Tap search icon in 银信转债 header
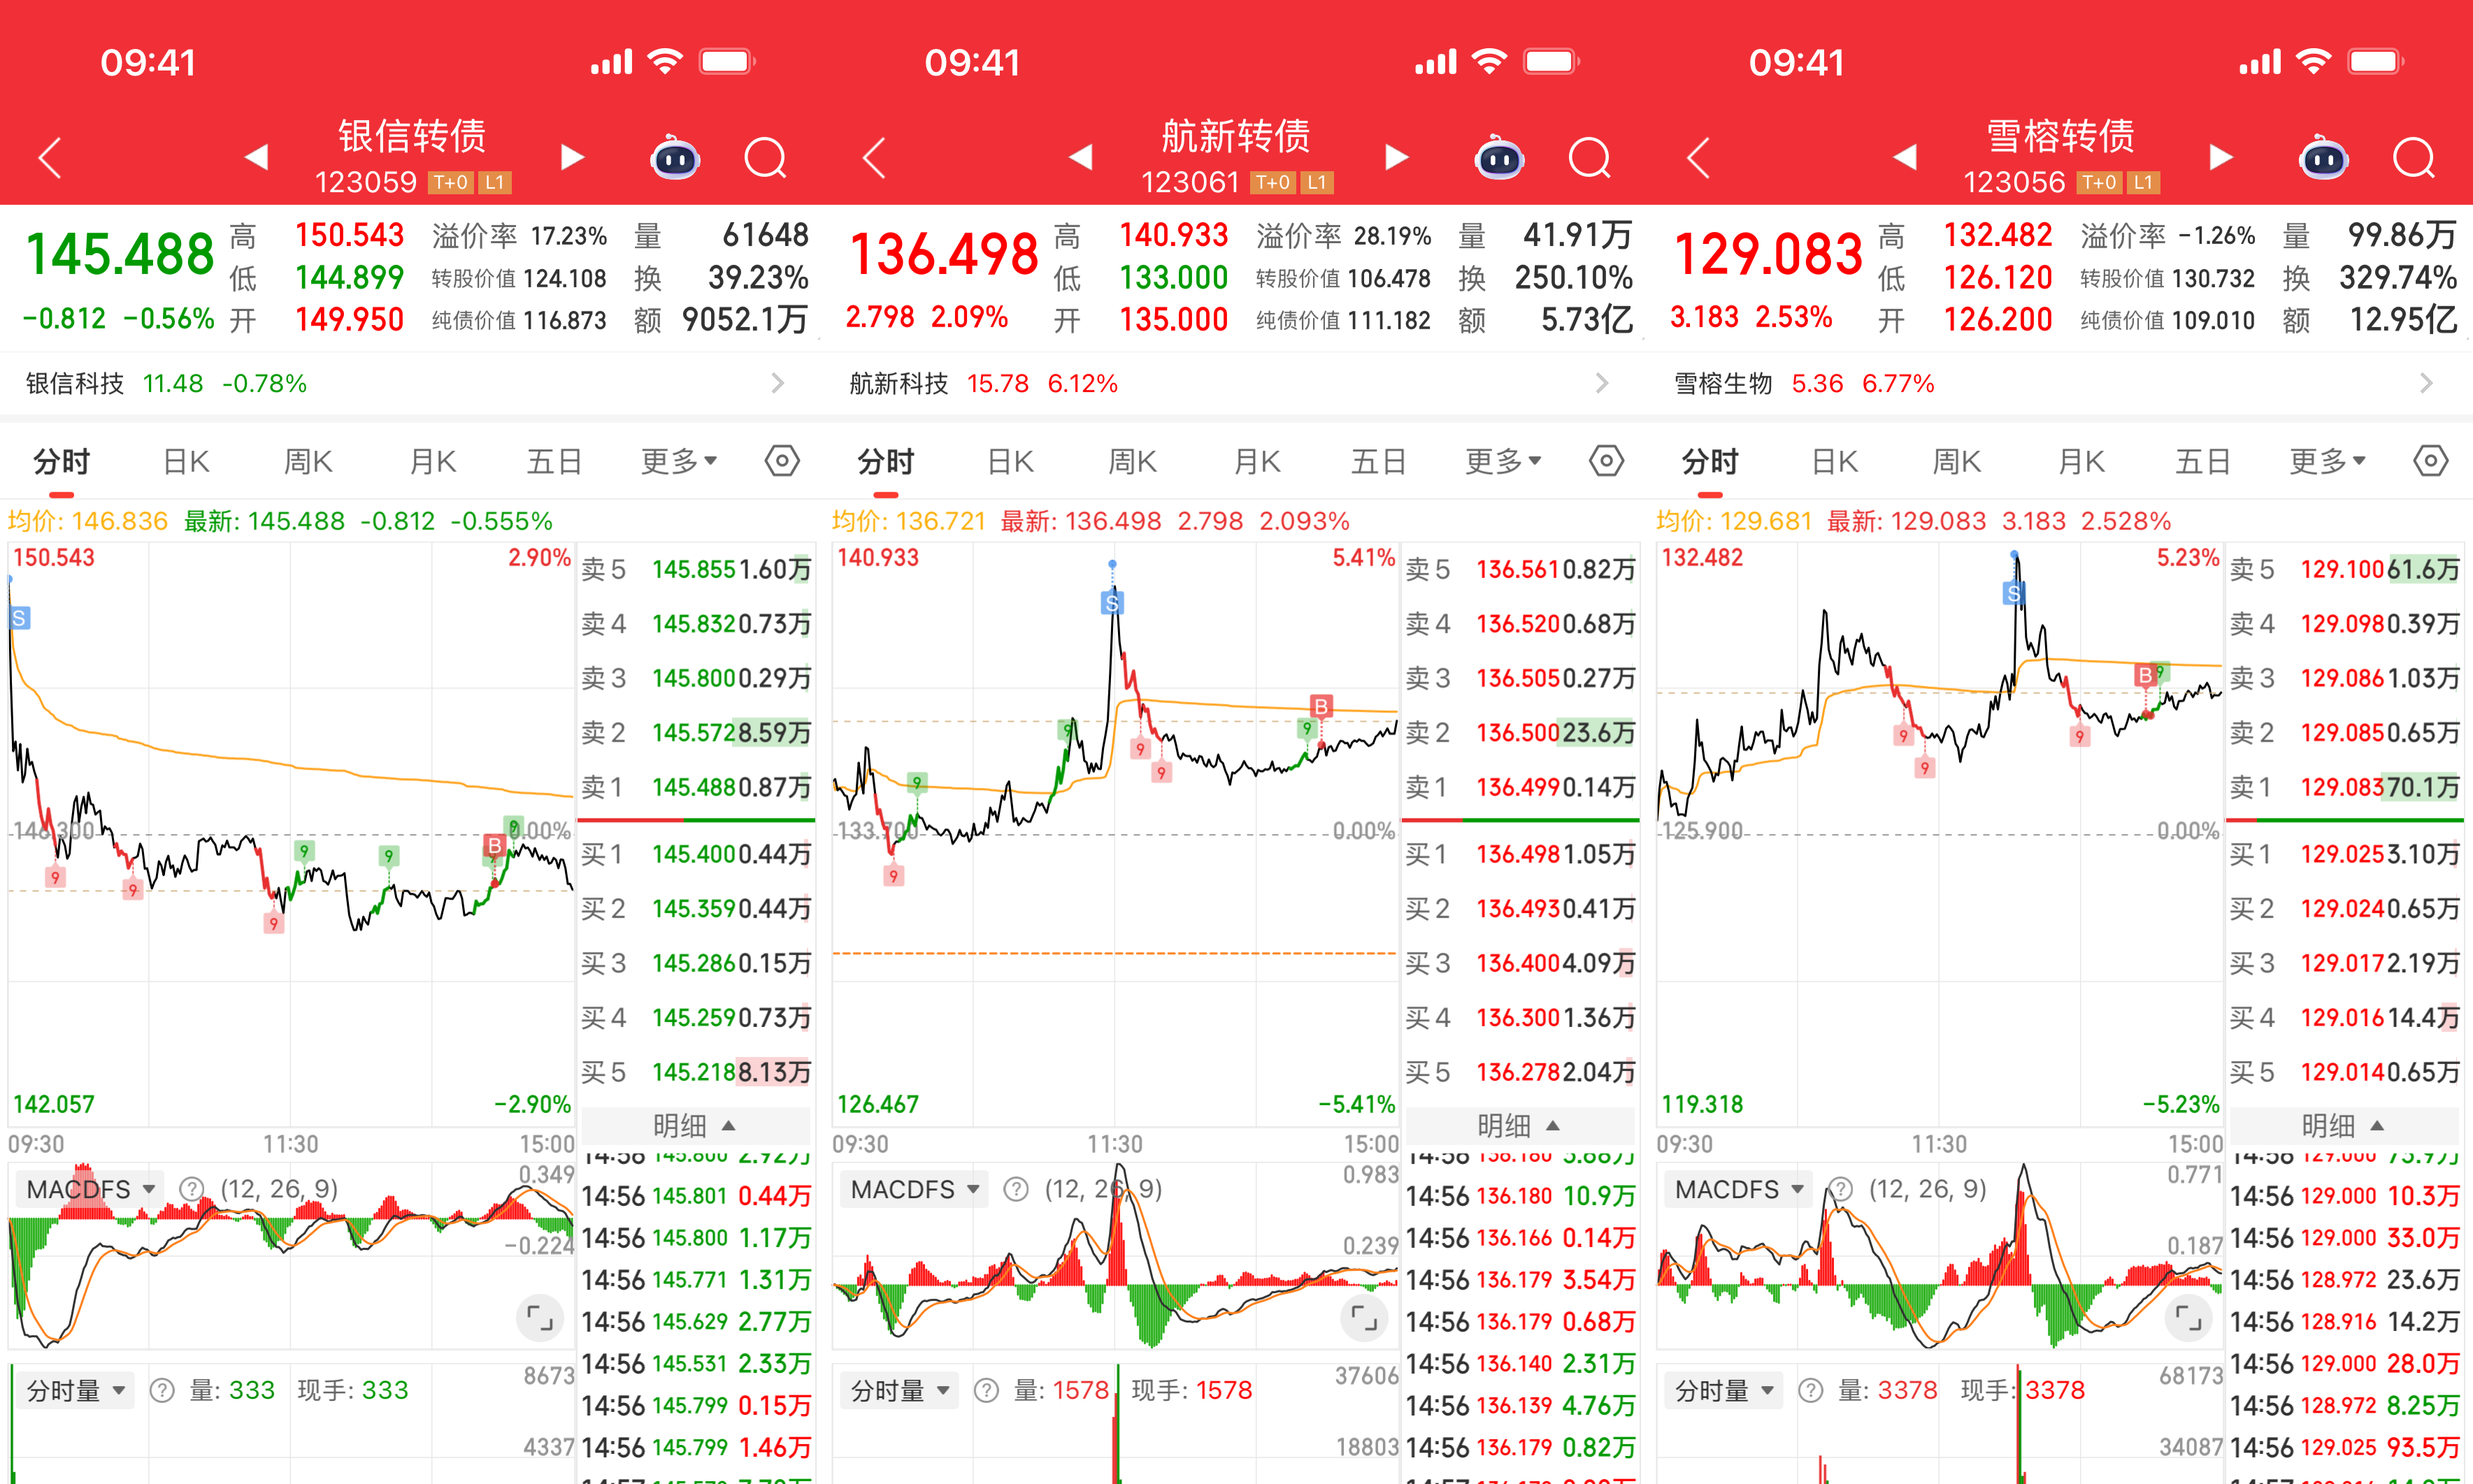This screenshot has width=2473, height=1484. coord(766,158)
